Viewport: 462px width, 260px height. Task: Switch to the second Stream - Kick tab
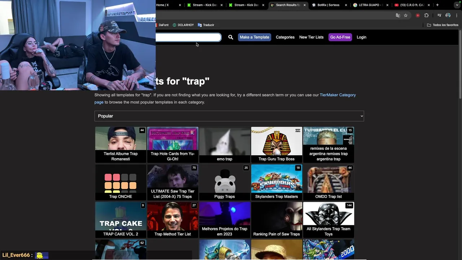tap(246, 5)
